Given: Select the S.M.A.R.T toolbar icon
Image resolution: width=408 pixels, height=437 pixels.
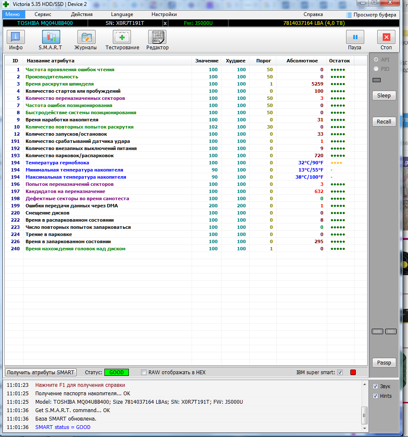Looking at the screenshot, I should pyautogui.click(x=50, y=38).
